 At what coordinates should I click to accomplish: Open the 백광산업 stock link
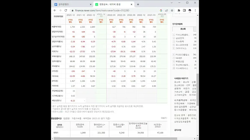tap(180, 61)
